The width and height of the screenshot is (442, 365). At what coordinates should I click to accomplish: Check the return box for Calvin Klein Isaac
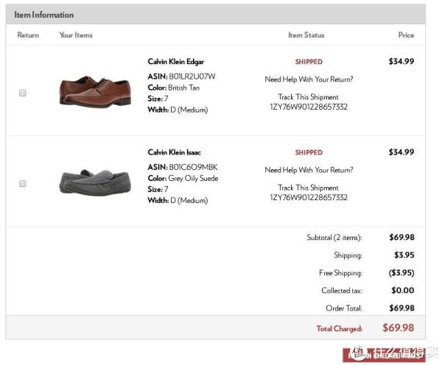[x=23, y=183]
